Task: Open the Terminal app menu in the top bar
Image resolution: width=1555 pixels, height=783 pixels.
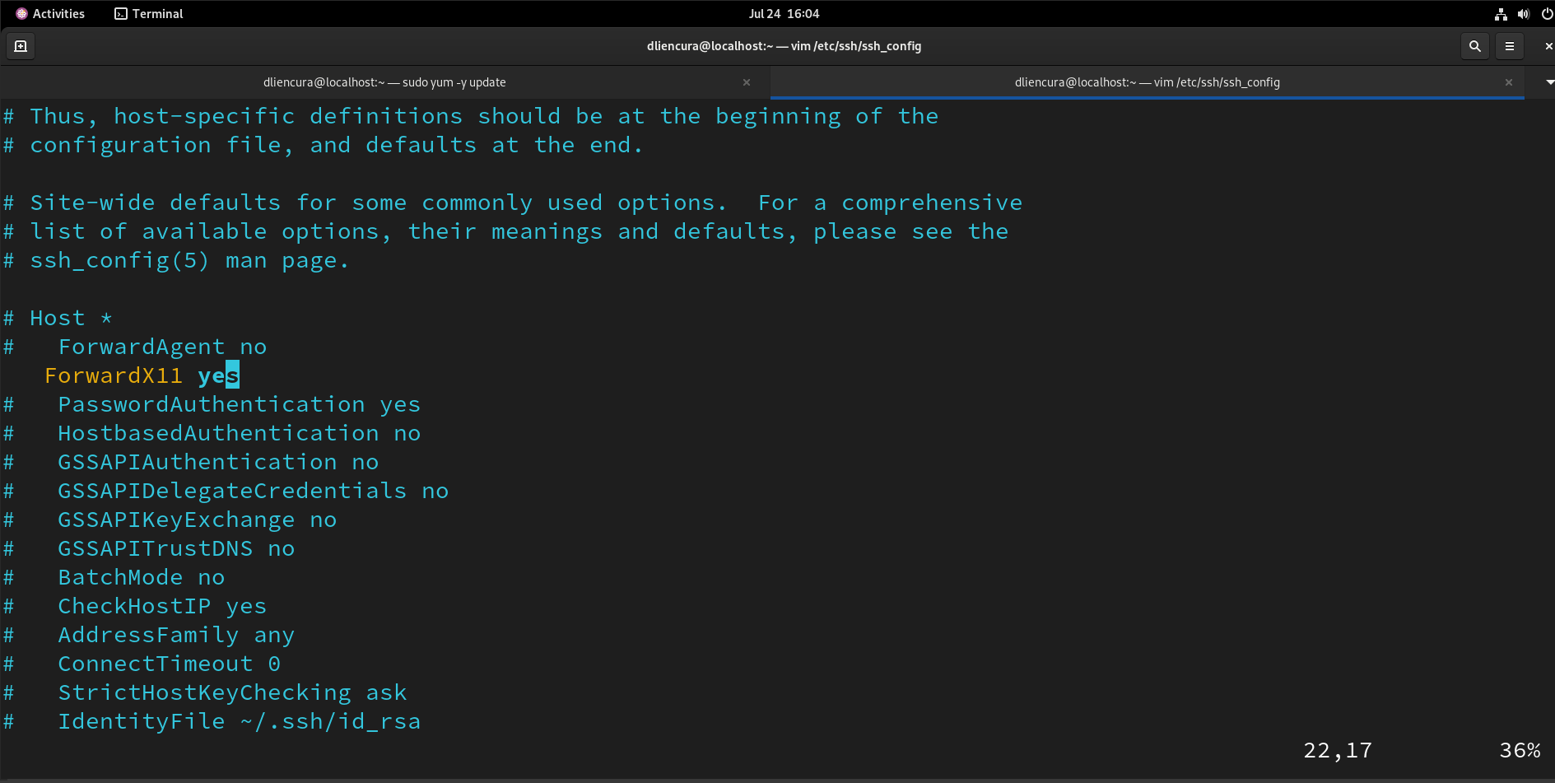Action: pyautogui.click(x=149, y=14)
